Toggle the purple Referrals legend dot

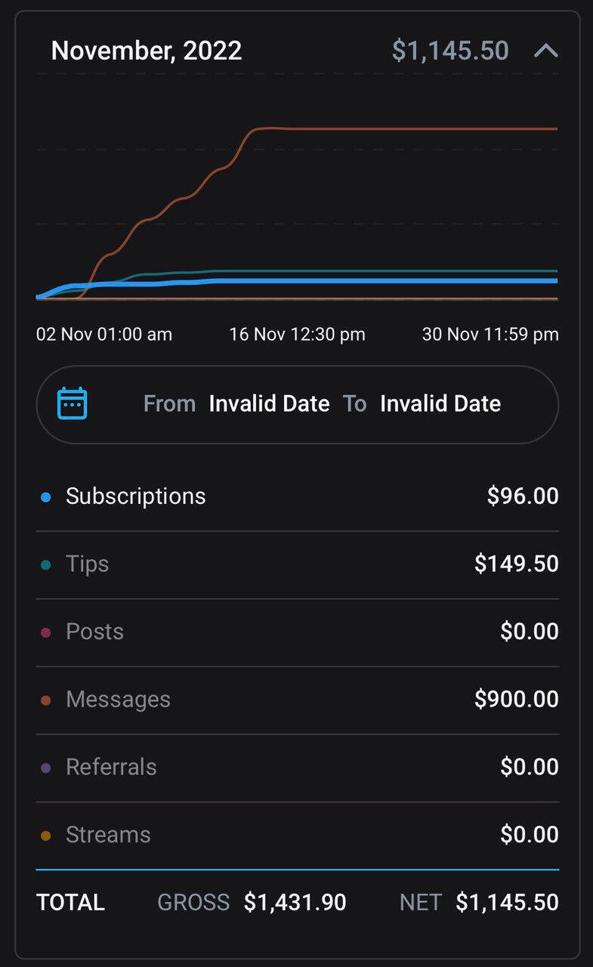click(x=46, y=768)
